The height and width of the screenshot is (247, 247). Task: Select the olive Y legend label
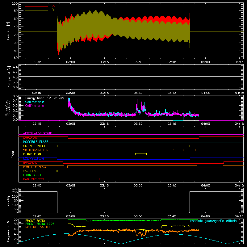coord(53,10)
